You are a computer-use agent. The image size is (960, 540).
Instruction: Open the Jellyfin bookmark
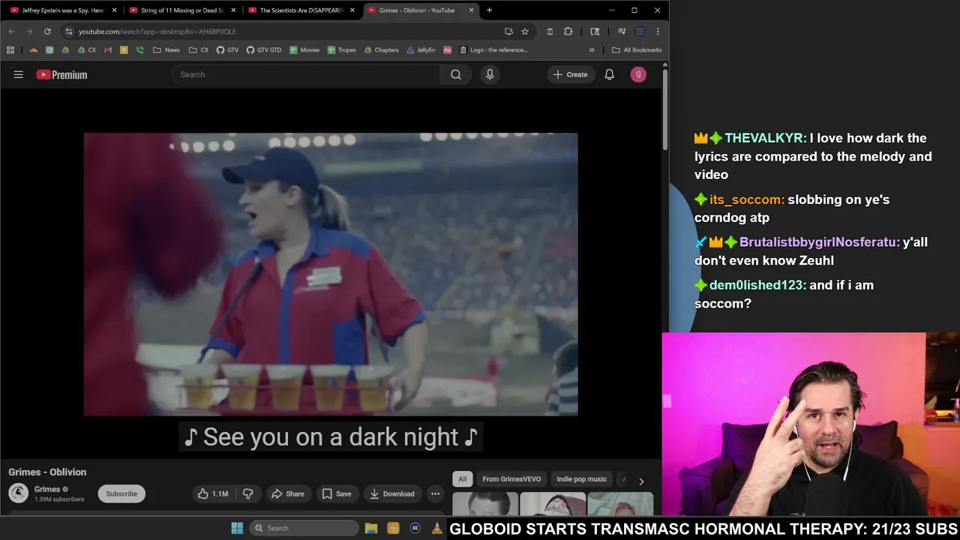tap(421, 50)
